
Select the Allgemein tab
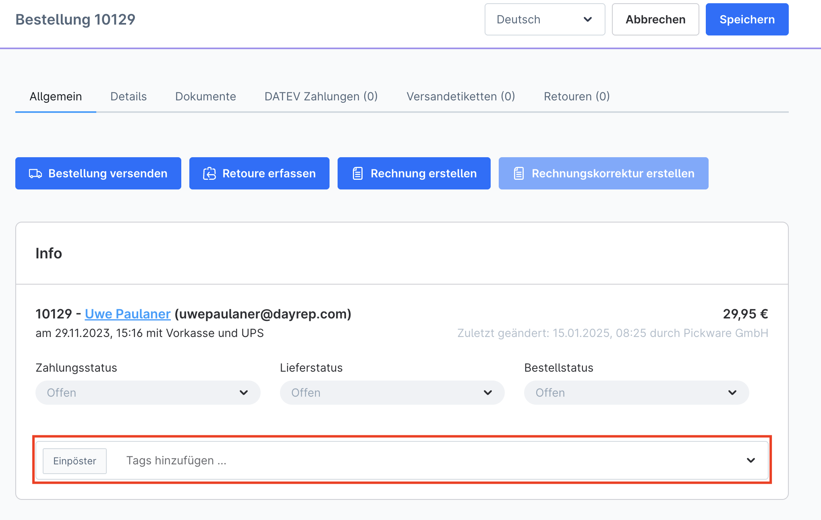(56, 97)
